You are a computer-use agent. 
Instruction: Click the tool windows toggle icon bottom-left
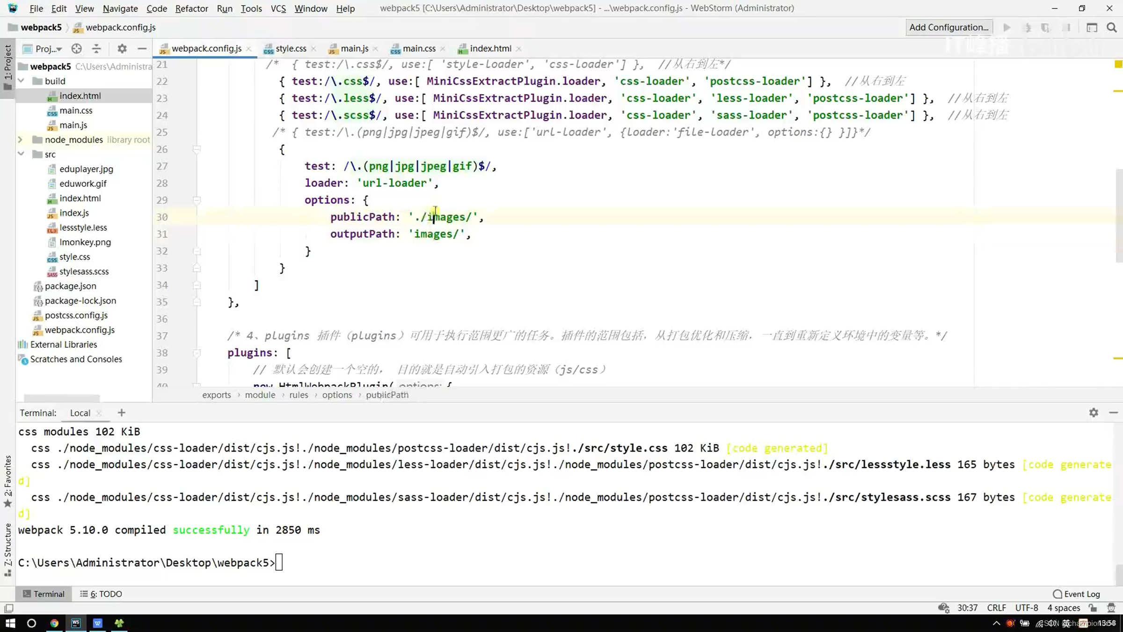8,608
